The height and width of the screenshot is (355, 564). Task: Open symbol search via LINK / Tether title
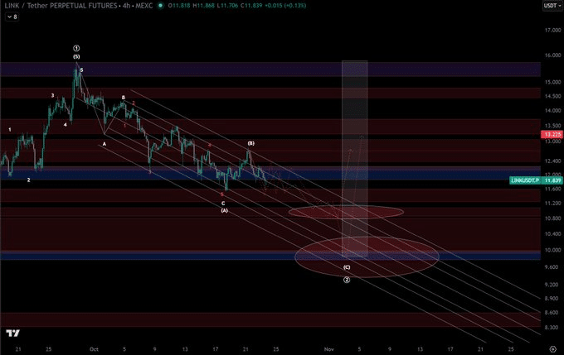pyautogui.click(x=61, y=6)
